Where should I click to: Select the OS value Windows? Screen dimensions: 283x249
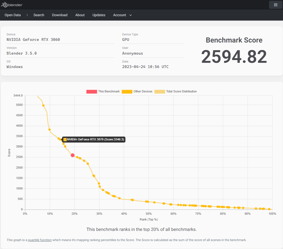click(x=15, y=67)
